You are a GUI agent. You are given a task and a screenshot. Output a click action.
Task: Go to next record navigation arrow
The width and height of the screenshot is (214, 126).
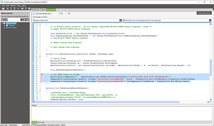(25, 20)
